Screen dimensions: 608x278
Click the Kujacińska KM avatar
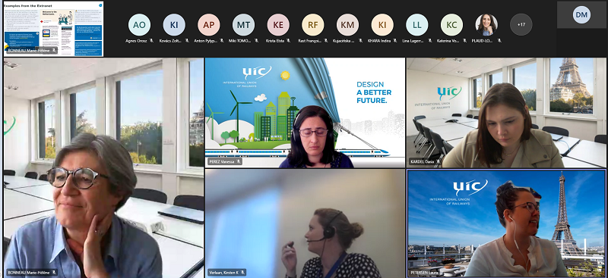347,24
